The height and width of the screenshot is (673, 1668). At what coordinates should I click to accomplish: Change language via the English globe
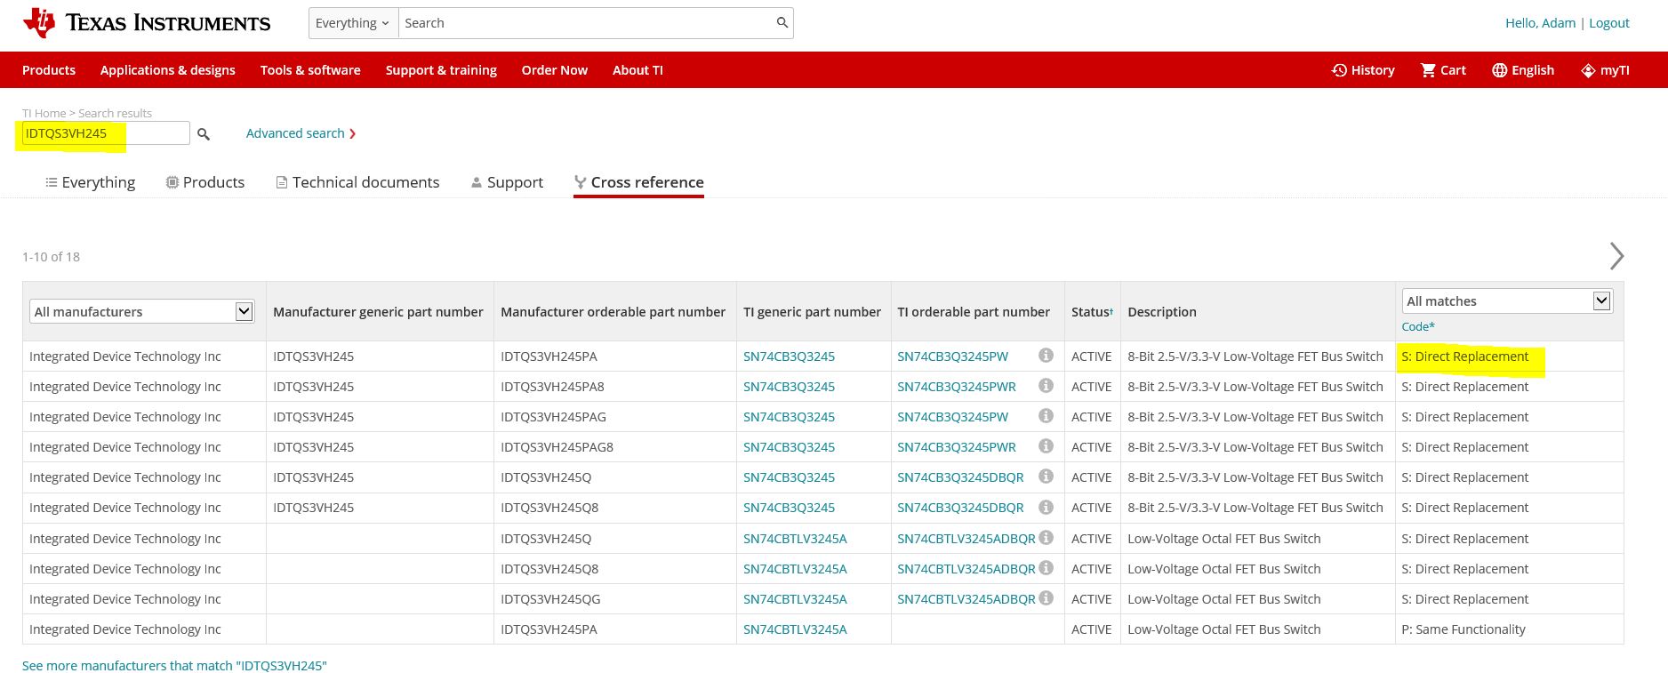coord(1523,70)
